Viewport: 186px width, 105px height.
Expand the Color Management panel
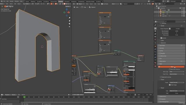[x=171, y=102]
